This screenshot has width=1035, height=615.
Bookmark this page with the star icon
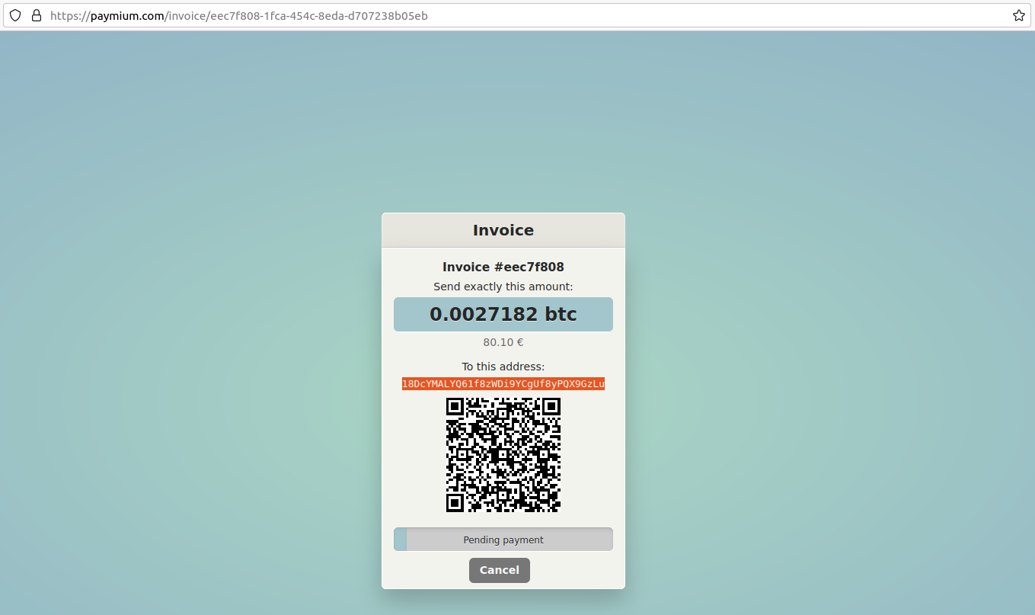[x=1019, y=15]
